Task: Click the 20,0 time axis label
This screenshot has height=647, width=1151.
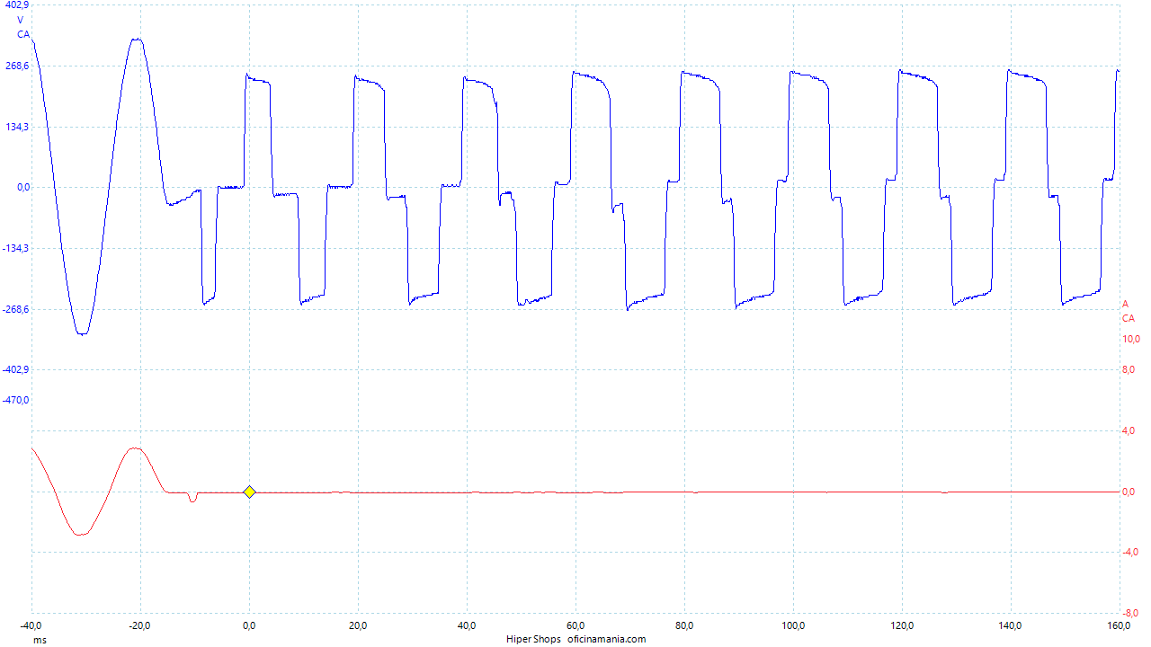Action: (358, 625)
